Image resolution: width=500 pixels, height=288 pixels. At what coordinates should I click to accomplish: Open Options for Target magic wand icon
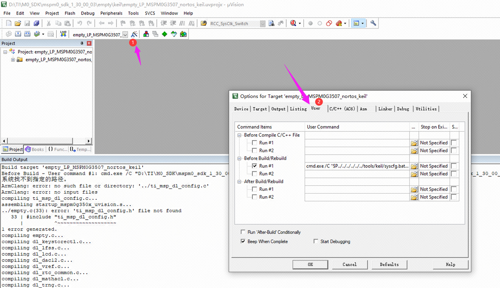pos(134,34)
